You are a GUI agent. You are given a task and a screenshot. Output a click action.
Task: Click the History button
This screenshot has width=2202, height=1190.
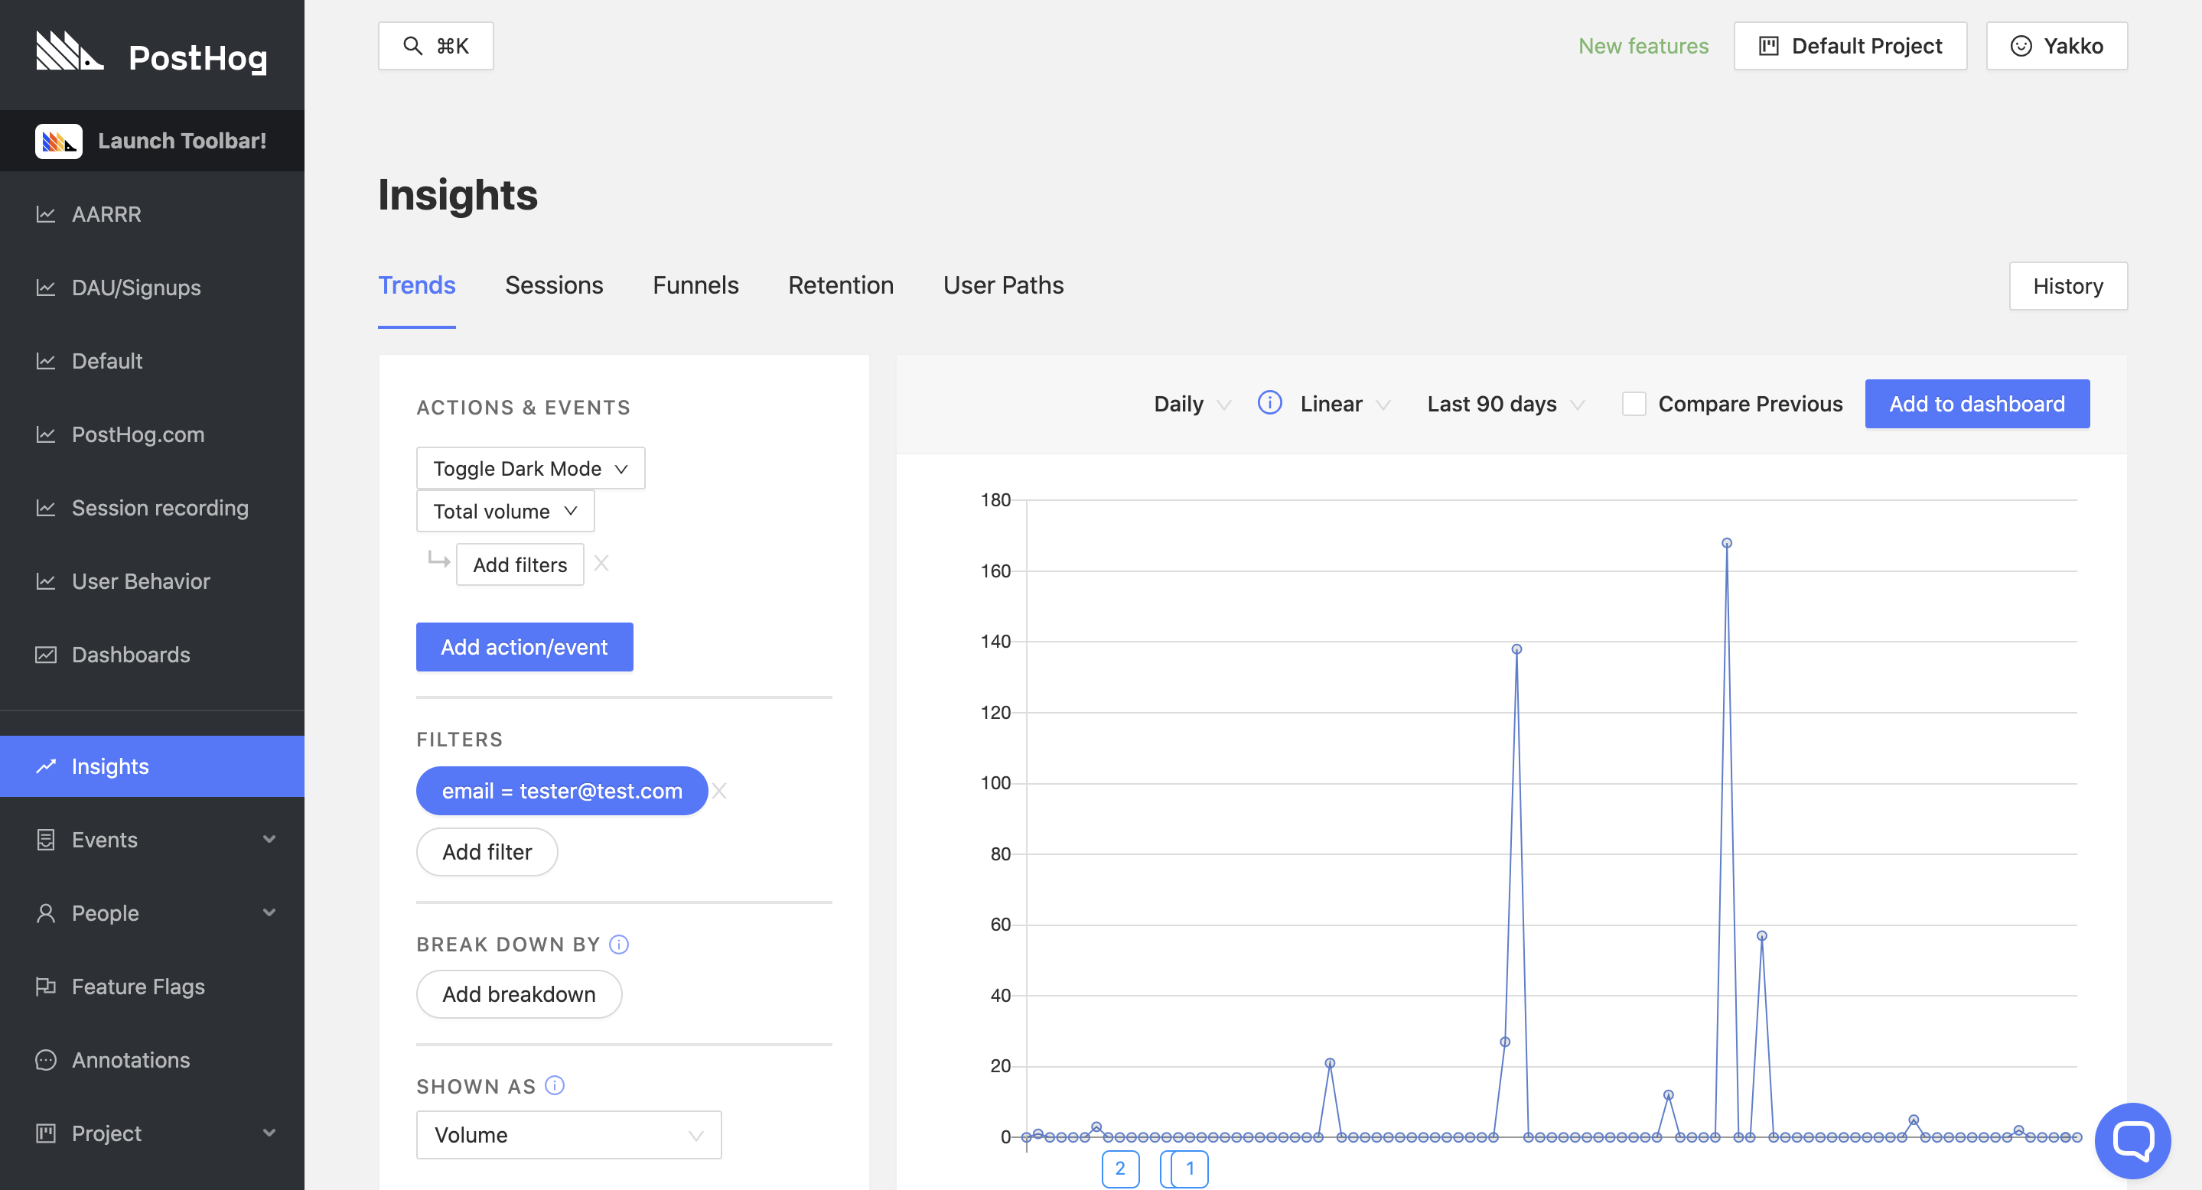pyautogui.click(x=2069, y=286)
